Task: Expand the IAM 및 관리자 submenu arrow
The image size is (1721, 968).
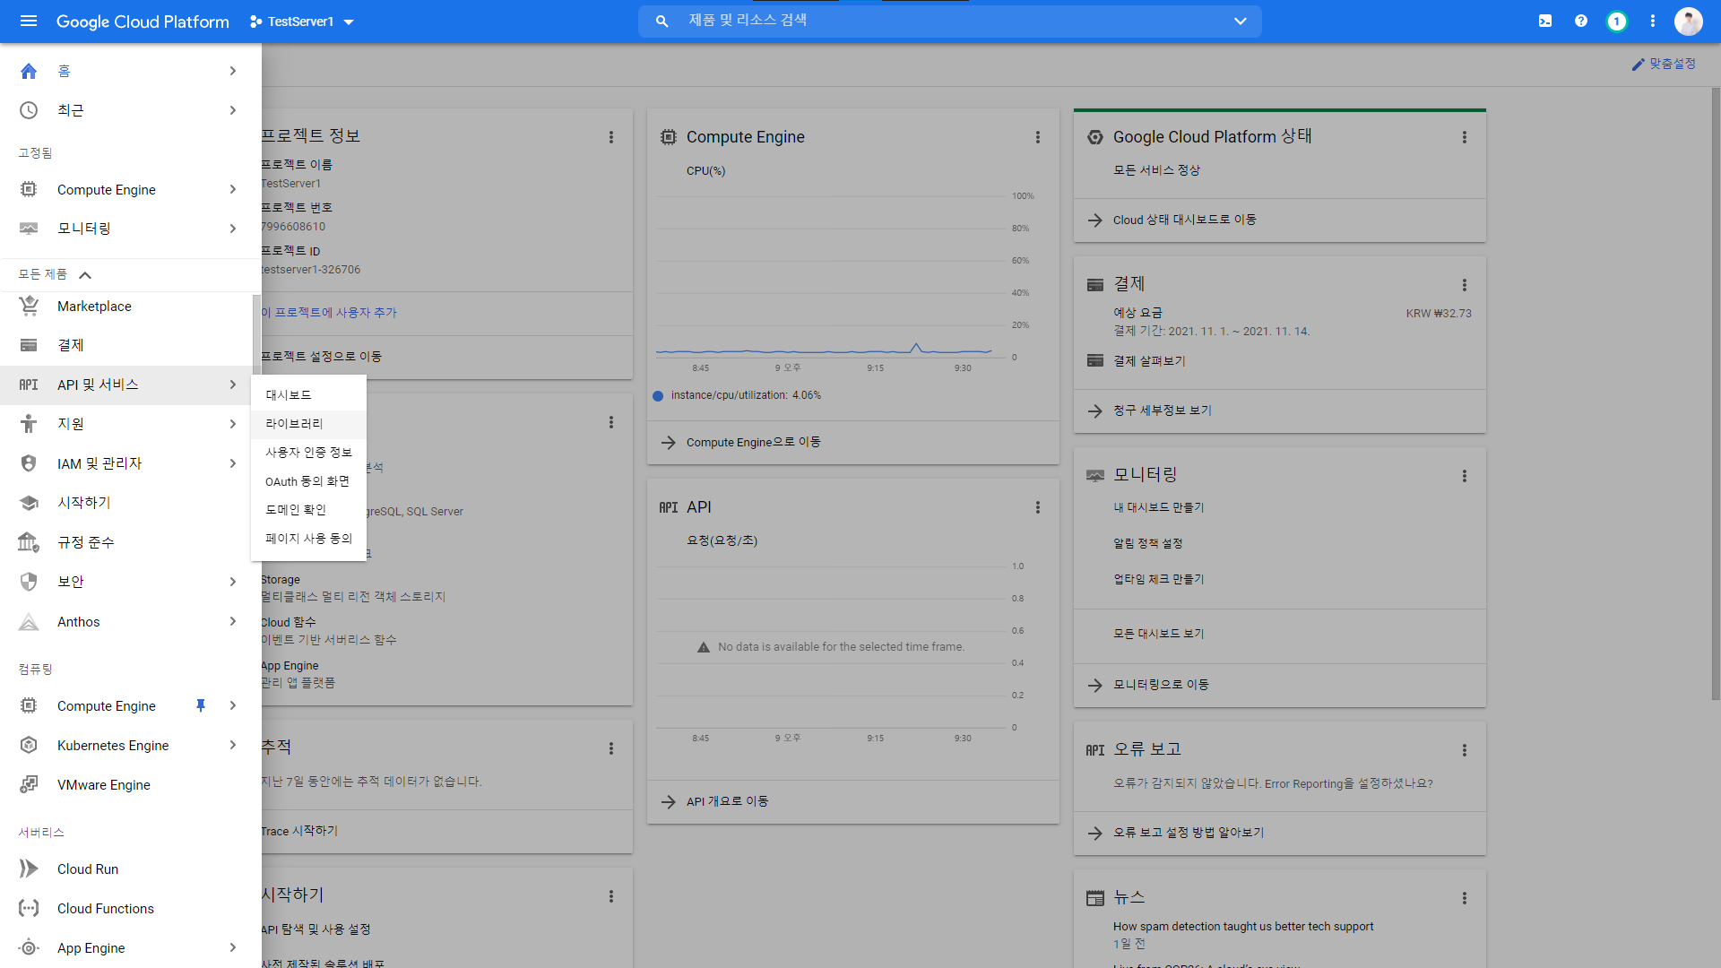Action: 233,463
